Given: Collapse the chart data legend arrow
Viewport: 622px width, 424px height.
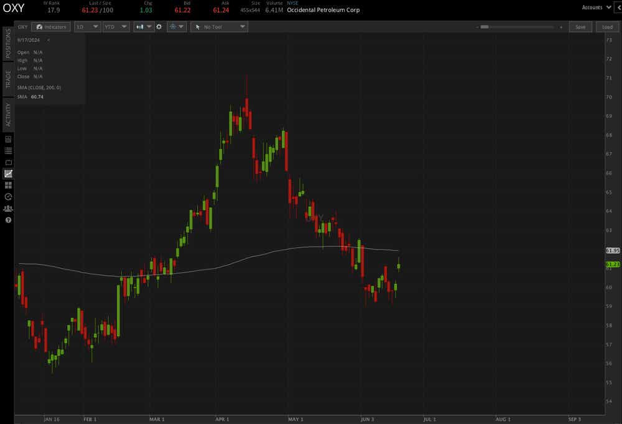Looking at the screenshot, I should [49, 40].
